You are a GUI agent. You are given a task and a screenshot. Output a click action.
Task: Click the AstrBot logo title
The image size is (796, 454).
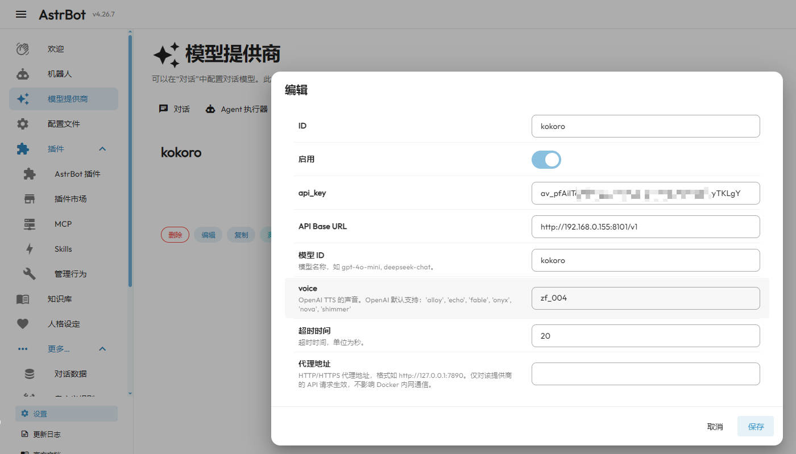pos(63,14)
